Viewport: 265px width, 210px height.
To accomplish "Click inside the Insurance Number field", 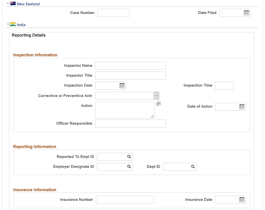I will click(125, 200).
